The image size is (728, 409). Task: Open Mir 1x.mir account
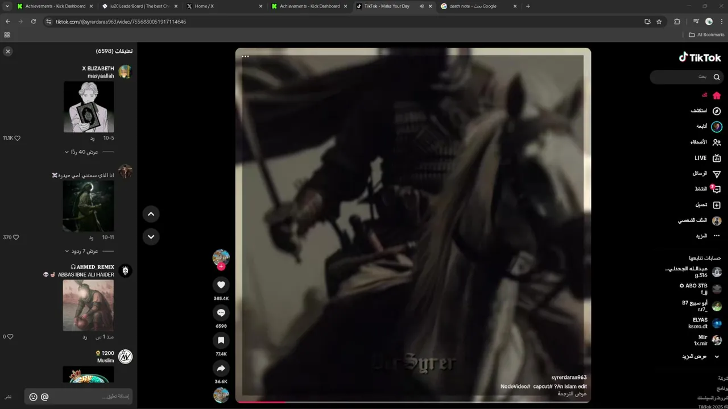tap(707, 340)
